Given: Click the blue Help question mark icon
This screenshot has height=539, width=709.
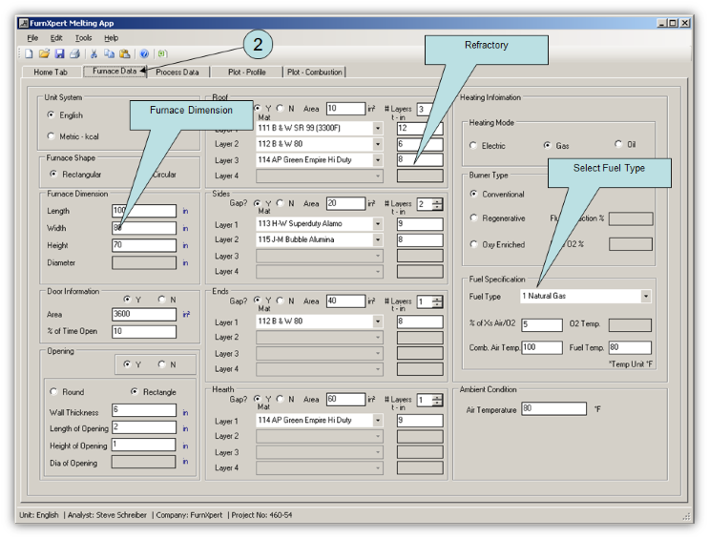Looking at the screenshot, I should tap(144, 53).
